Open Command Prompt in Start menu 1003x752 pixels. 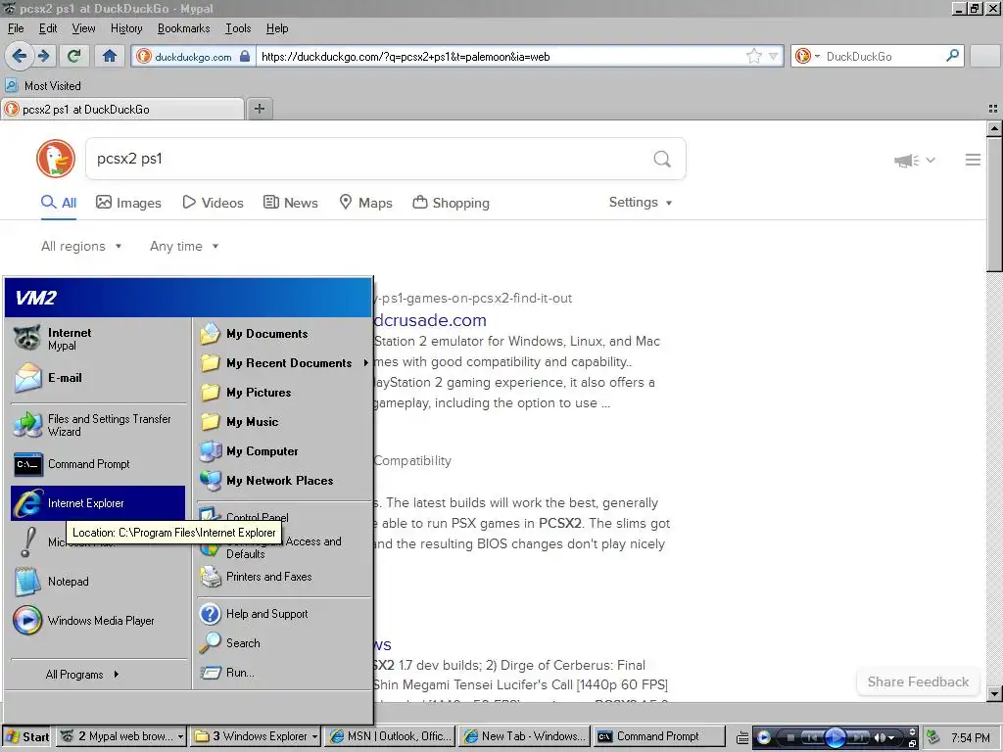coord(98,464)
